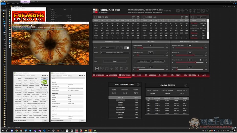Screen dimensions: 237x133
Task: Toggle the Temperature limit switch
Action: tap(201, 60)
